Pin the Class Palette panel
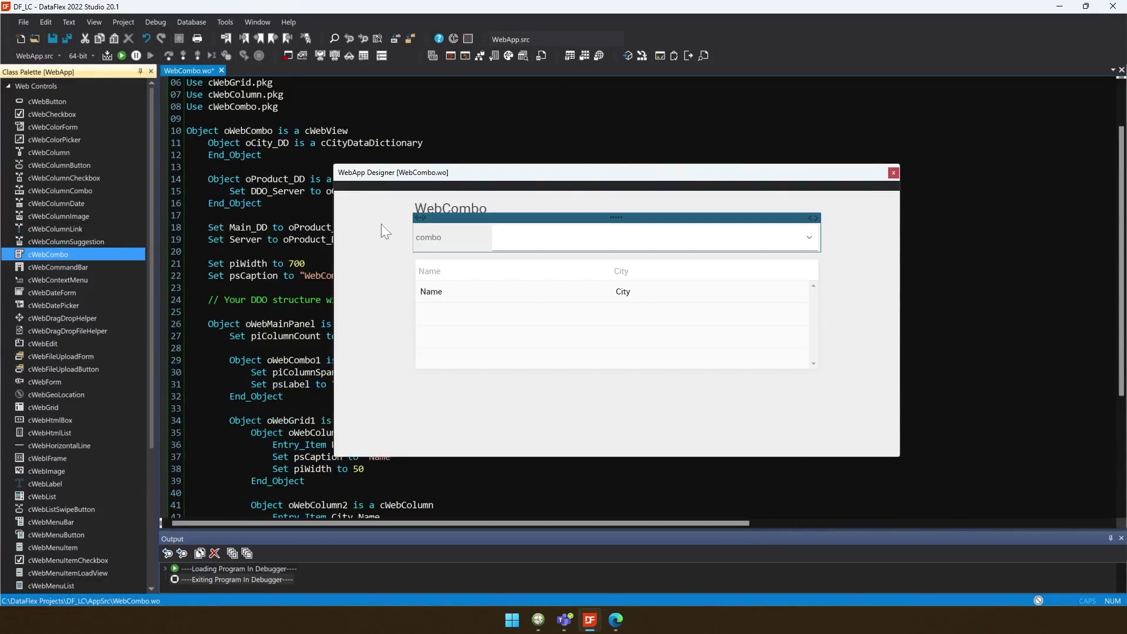The width and height of the screenshot is (1127, 634). (140, 72)
